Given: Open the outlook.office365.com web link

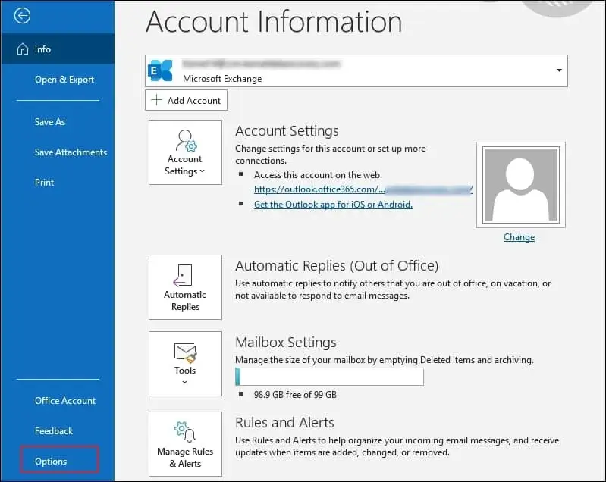Looking at the screenshot, I should click(363, 189).
